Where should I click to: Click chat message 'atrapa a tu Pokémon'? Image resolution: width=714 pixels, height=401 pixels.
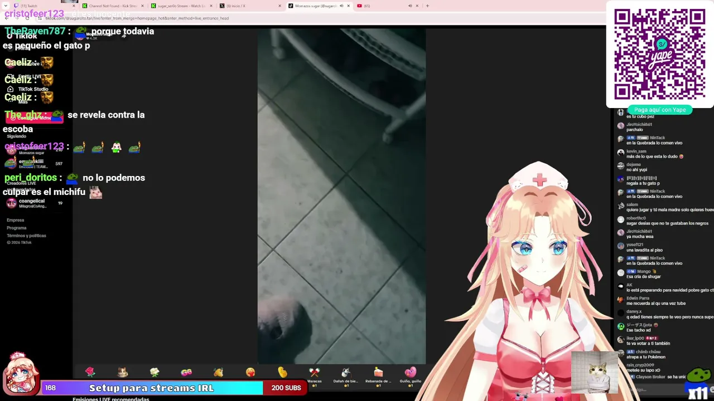[645, 357]
